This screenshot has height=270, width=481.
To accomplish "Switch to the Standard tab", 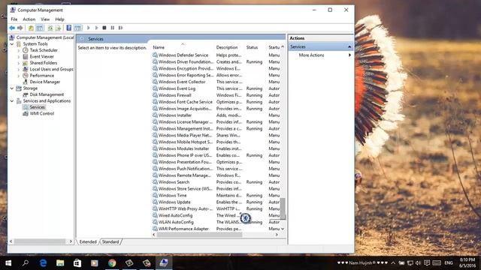I will pos(110,241).
